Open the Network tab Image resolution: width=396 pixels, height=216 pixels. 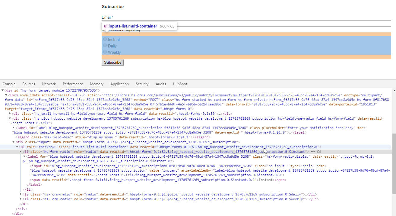pyautogui.click(x=49, y=84)
